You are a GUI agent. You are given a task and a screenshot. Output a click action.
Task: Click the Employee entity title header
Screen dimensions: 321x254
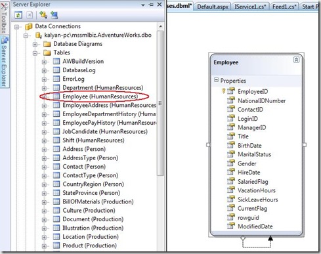tap(226, 62)
